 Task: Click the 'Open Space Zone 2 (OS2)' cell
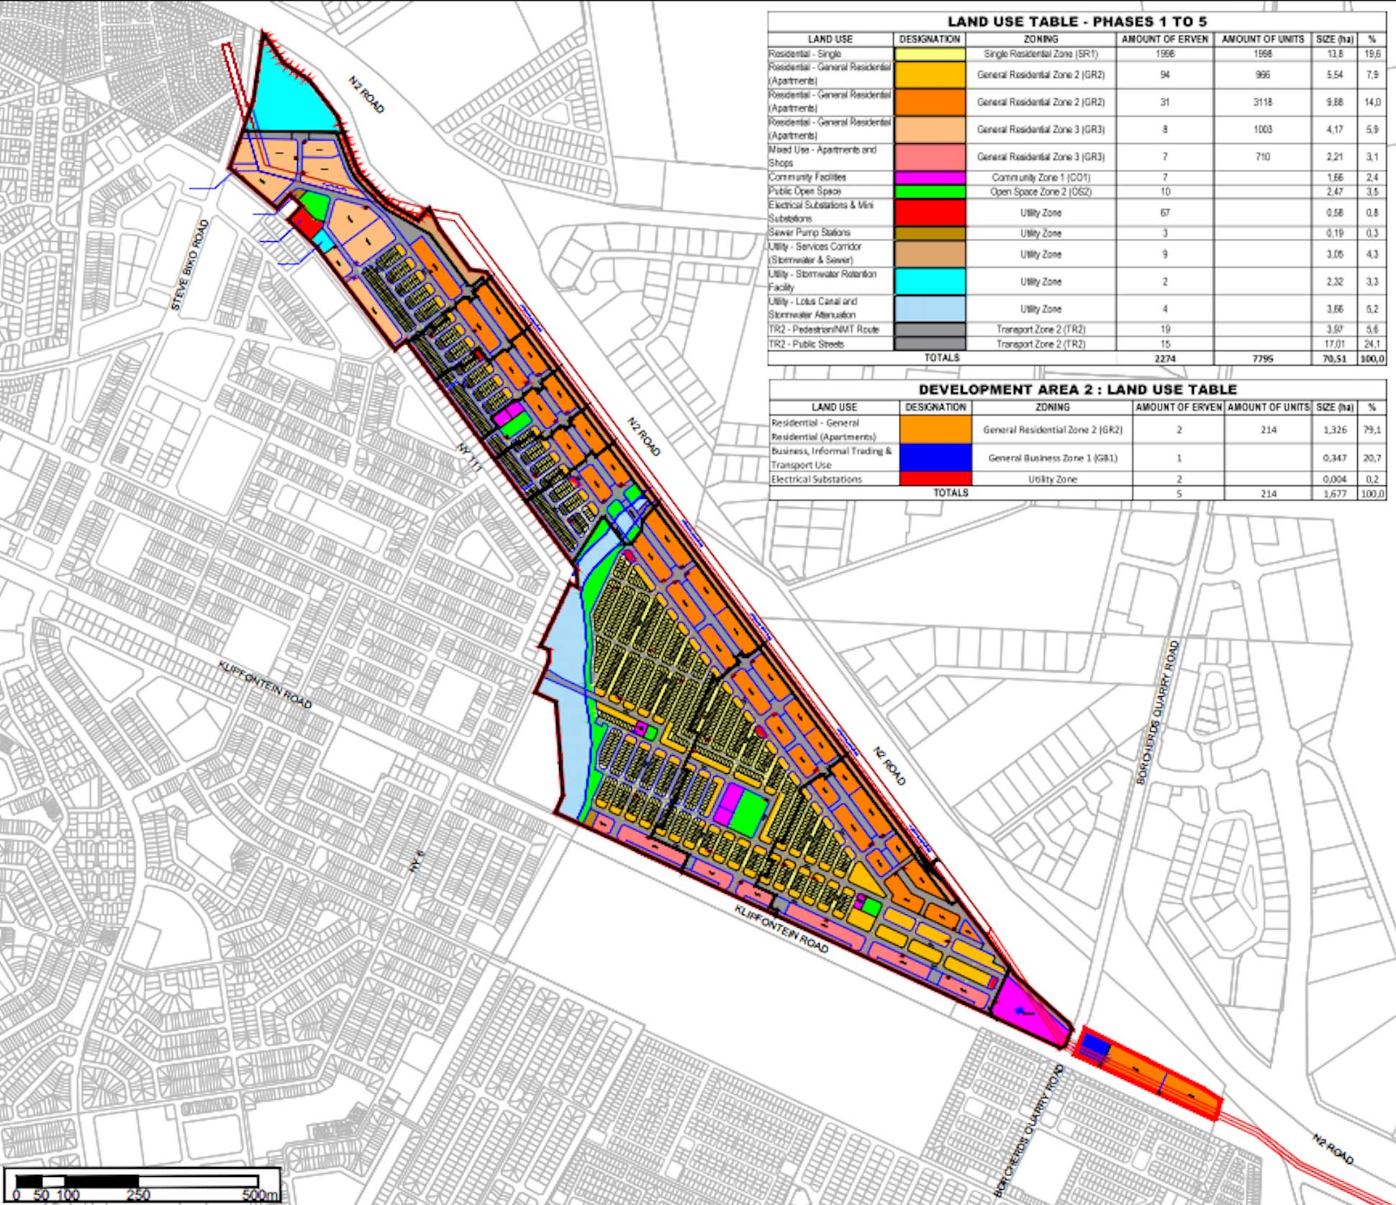[x=1041, y=192]
